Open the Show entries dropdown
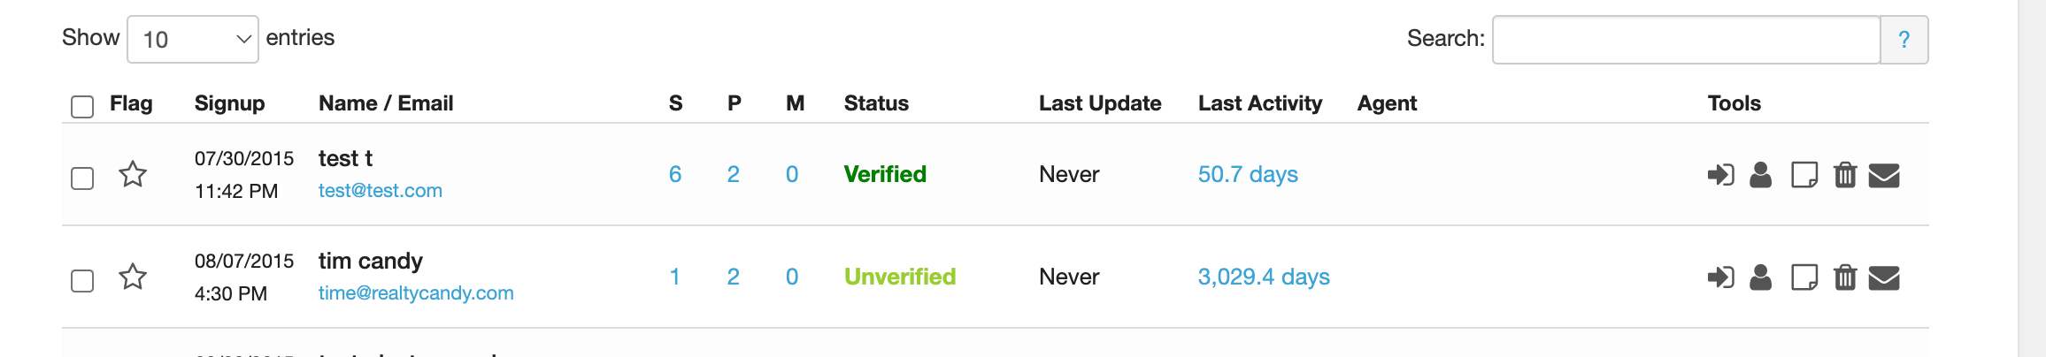2046x357 pixels. [x=193, y=40]
